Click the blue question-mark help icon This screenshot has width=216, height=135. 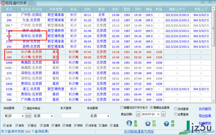click(166, 124)
